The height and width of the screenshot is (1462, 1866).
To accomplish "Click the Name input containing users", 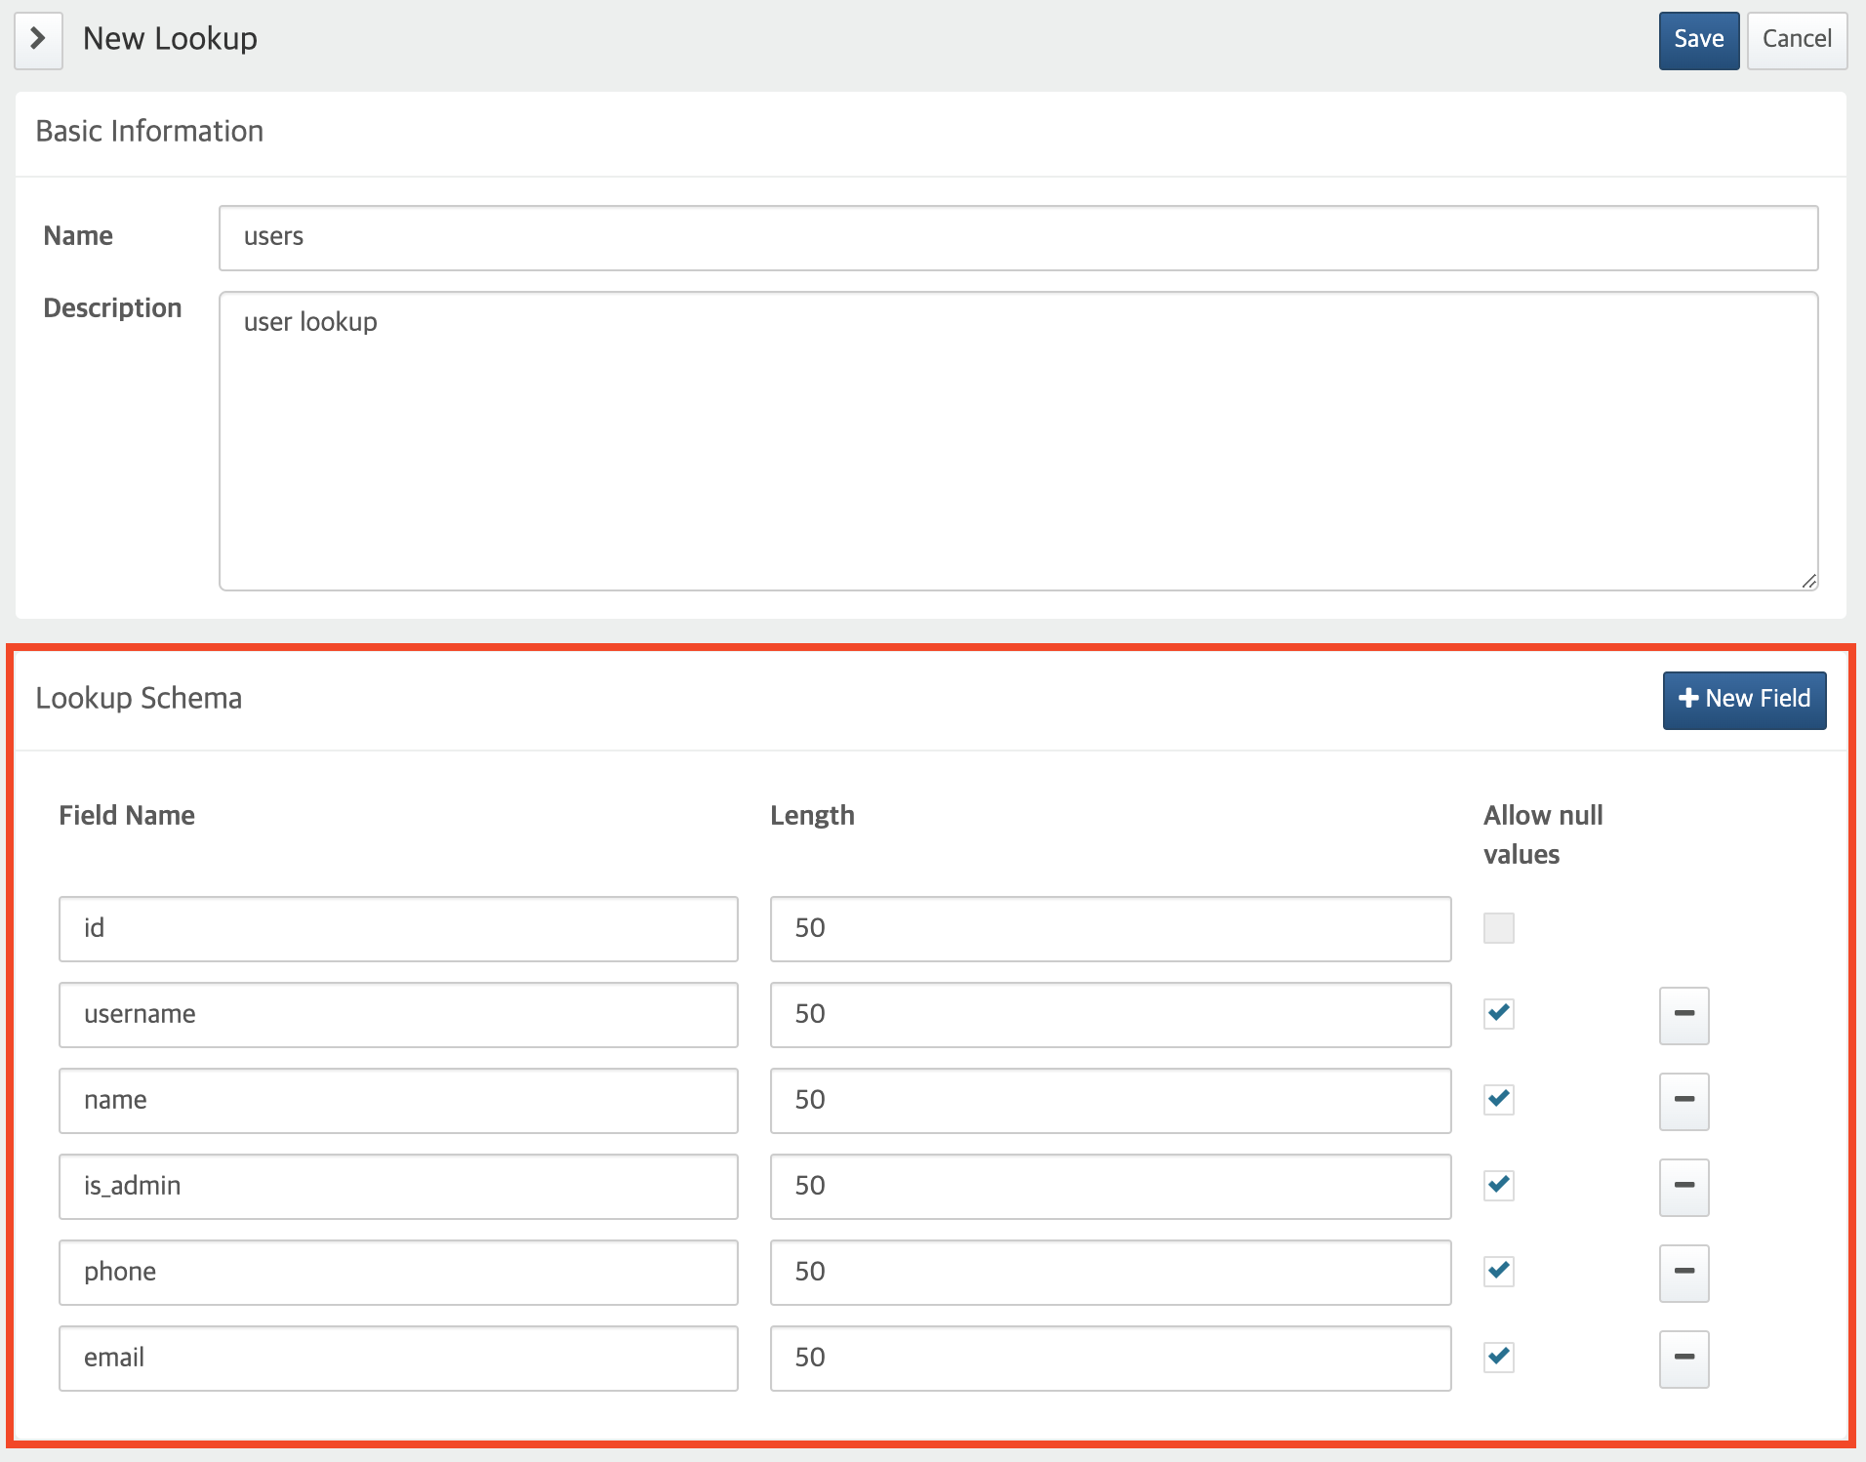I will (x=1018, y=237).
